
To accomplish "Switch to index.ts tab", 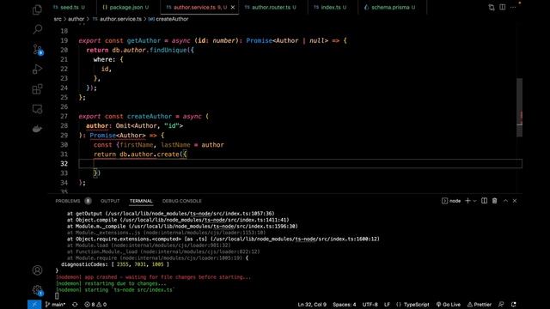I will click(x=330, y=7).
